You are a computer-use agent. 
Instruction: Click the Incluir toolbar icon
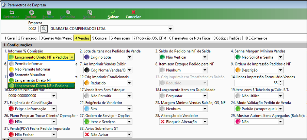(x=31, y=13)
